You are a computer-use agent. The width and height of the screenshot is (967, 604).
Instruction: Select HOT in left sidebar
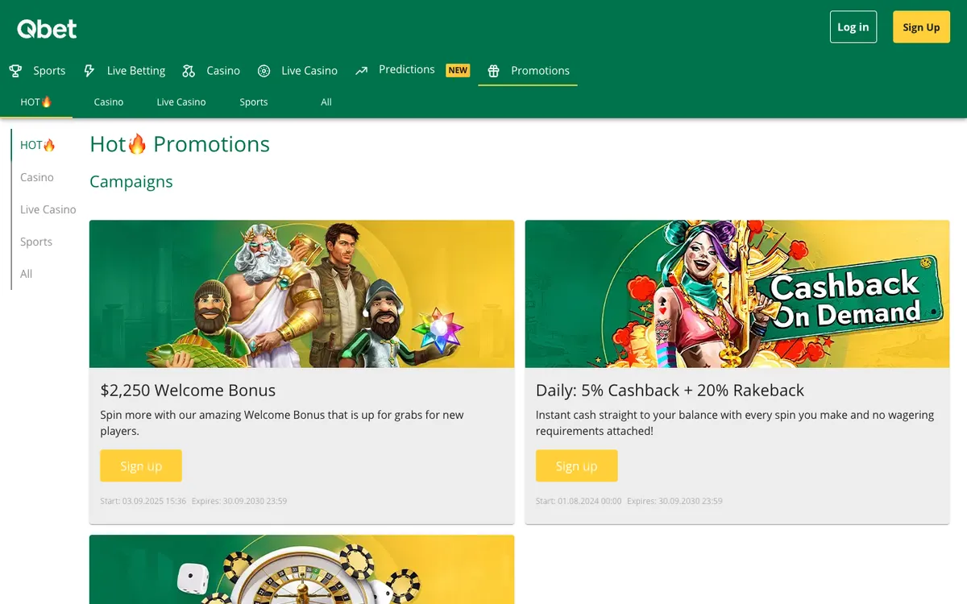38,145
